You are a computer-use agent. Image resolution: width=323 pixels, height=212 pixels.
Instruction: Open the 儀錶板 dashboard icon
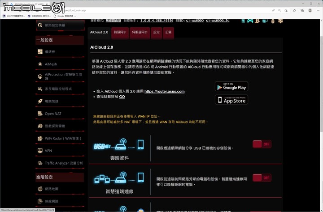point(40,52)
